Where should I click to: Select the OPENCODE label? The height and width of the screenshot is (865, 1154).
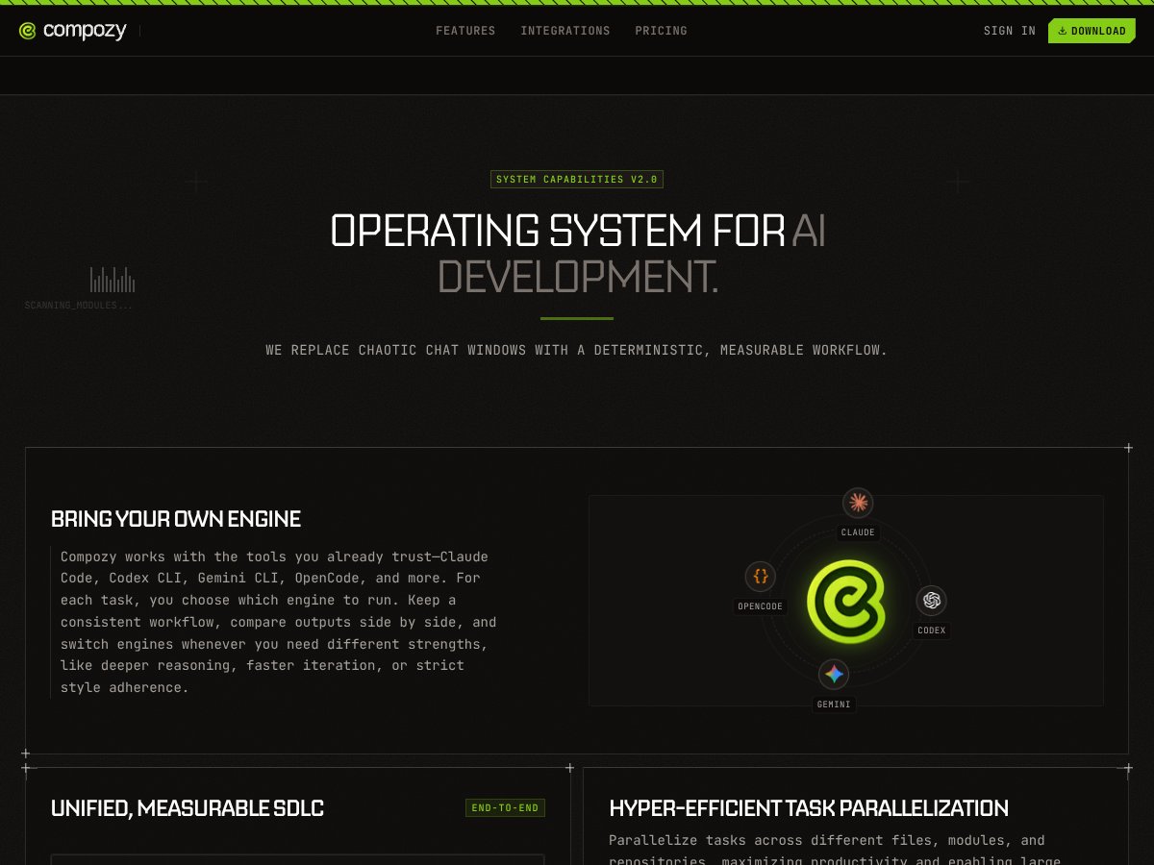[759, 605]
